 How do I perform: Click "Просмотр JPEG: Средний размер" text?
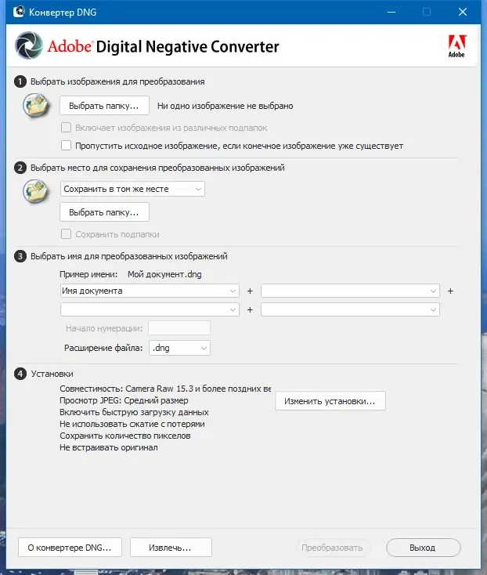click(124, 400)
